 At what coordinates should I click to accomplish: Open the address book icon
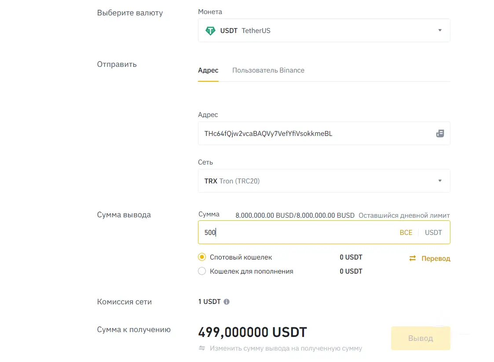click(440, 134)
